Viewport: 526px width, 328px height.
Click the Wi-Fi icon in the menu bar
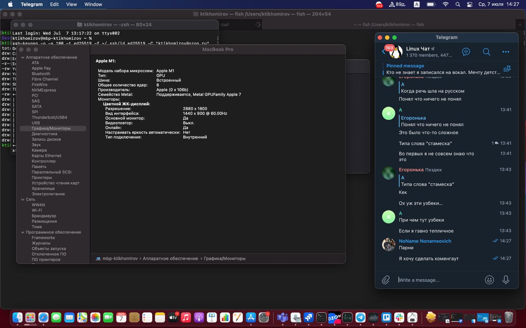pyautogui.click(x=445, y=5)
